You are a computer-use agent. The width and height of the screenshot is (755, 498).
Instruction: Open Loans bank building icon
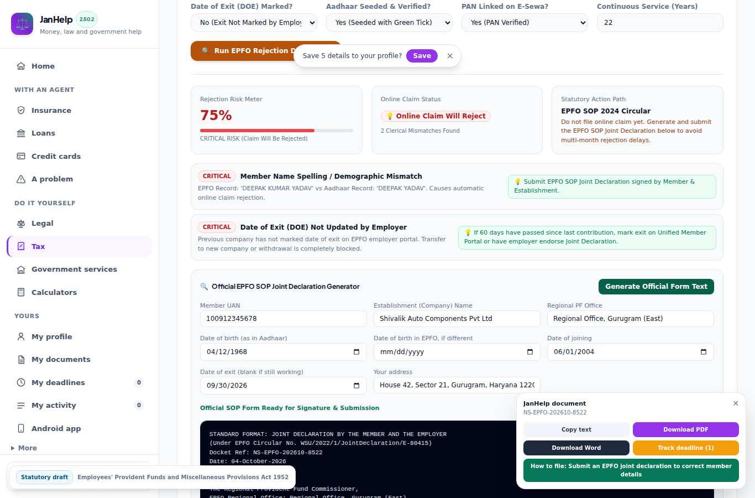coord(21,133)
